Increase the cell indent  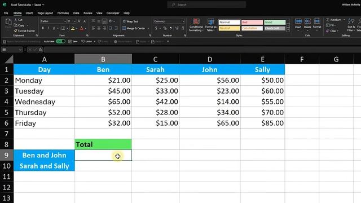(x=116, y=28)
